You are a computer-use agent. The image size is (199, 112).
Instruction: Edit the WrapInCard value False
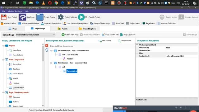(x=182, y=48)
